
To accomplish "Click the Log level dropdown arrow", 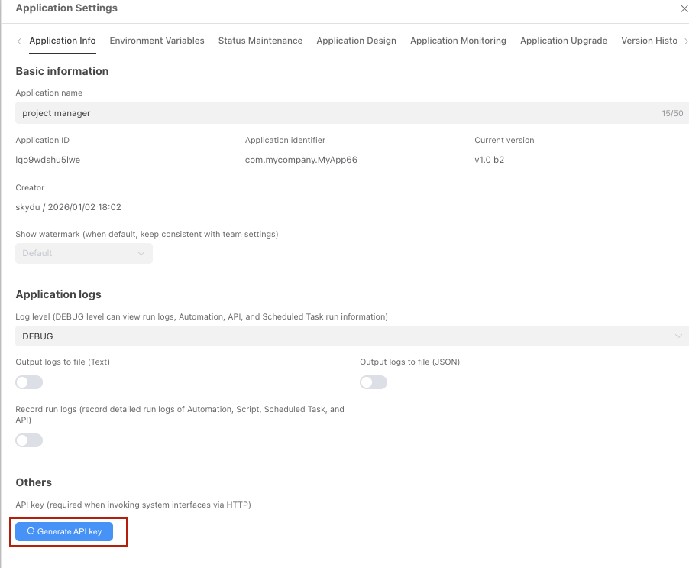I will click(x=678, y=336).
